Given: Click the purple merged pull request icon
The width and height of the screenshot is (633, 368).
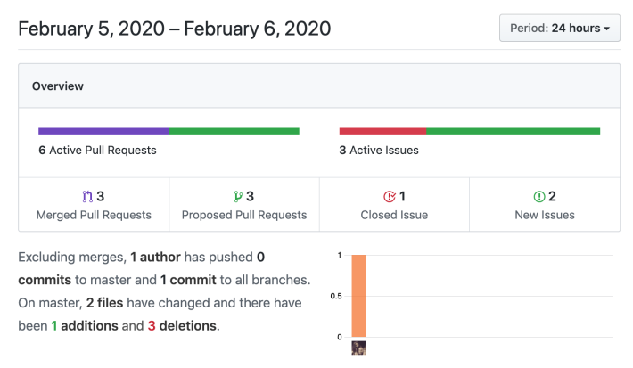Looking at the screenshot, I should pos(87,197).
